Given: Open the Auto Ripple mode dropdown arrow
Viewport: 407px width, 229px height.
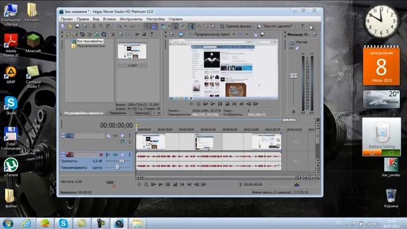Looking at the screenshot, I should (x=169, y=26).
